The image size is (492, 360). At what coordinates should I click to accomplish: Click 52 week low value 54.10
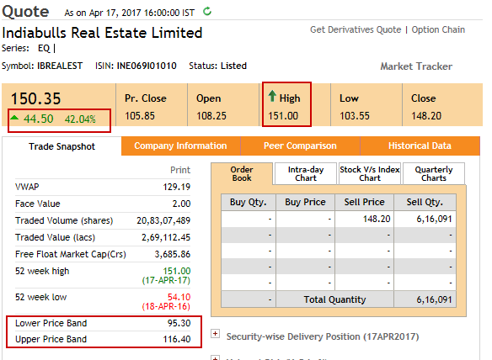point(179,297)
